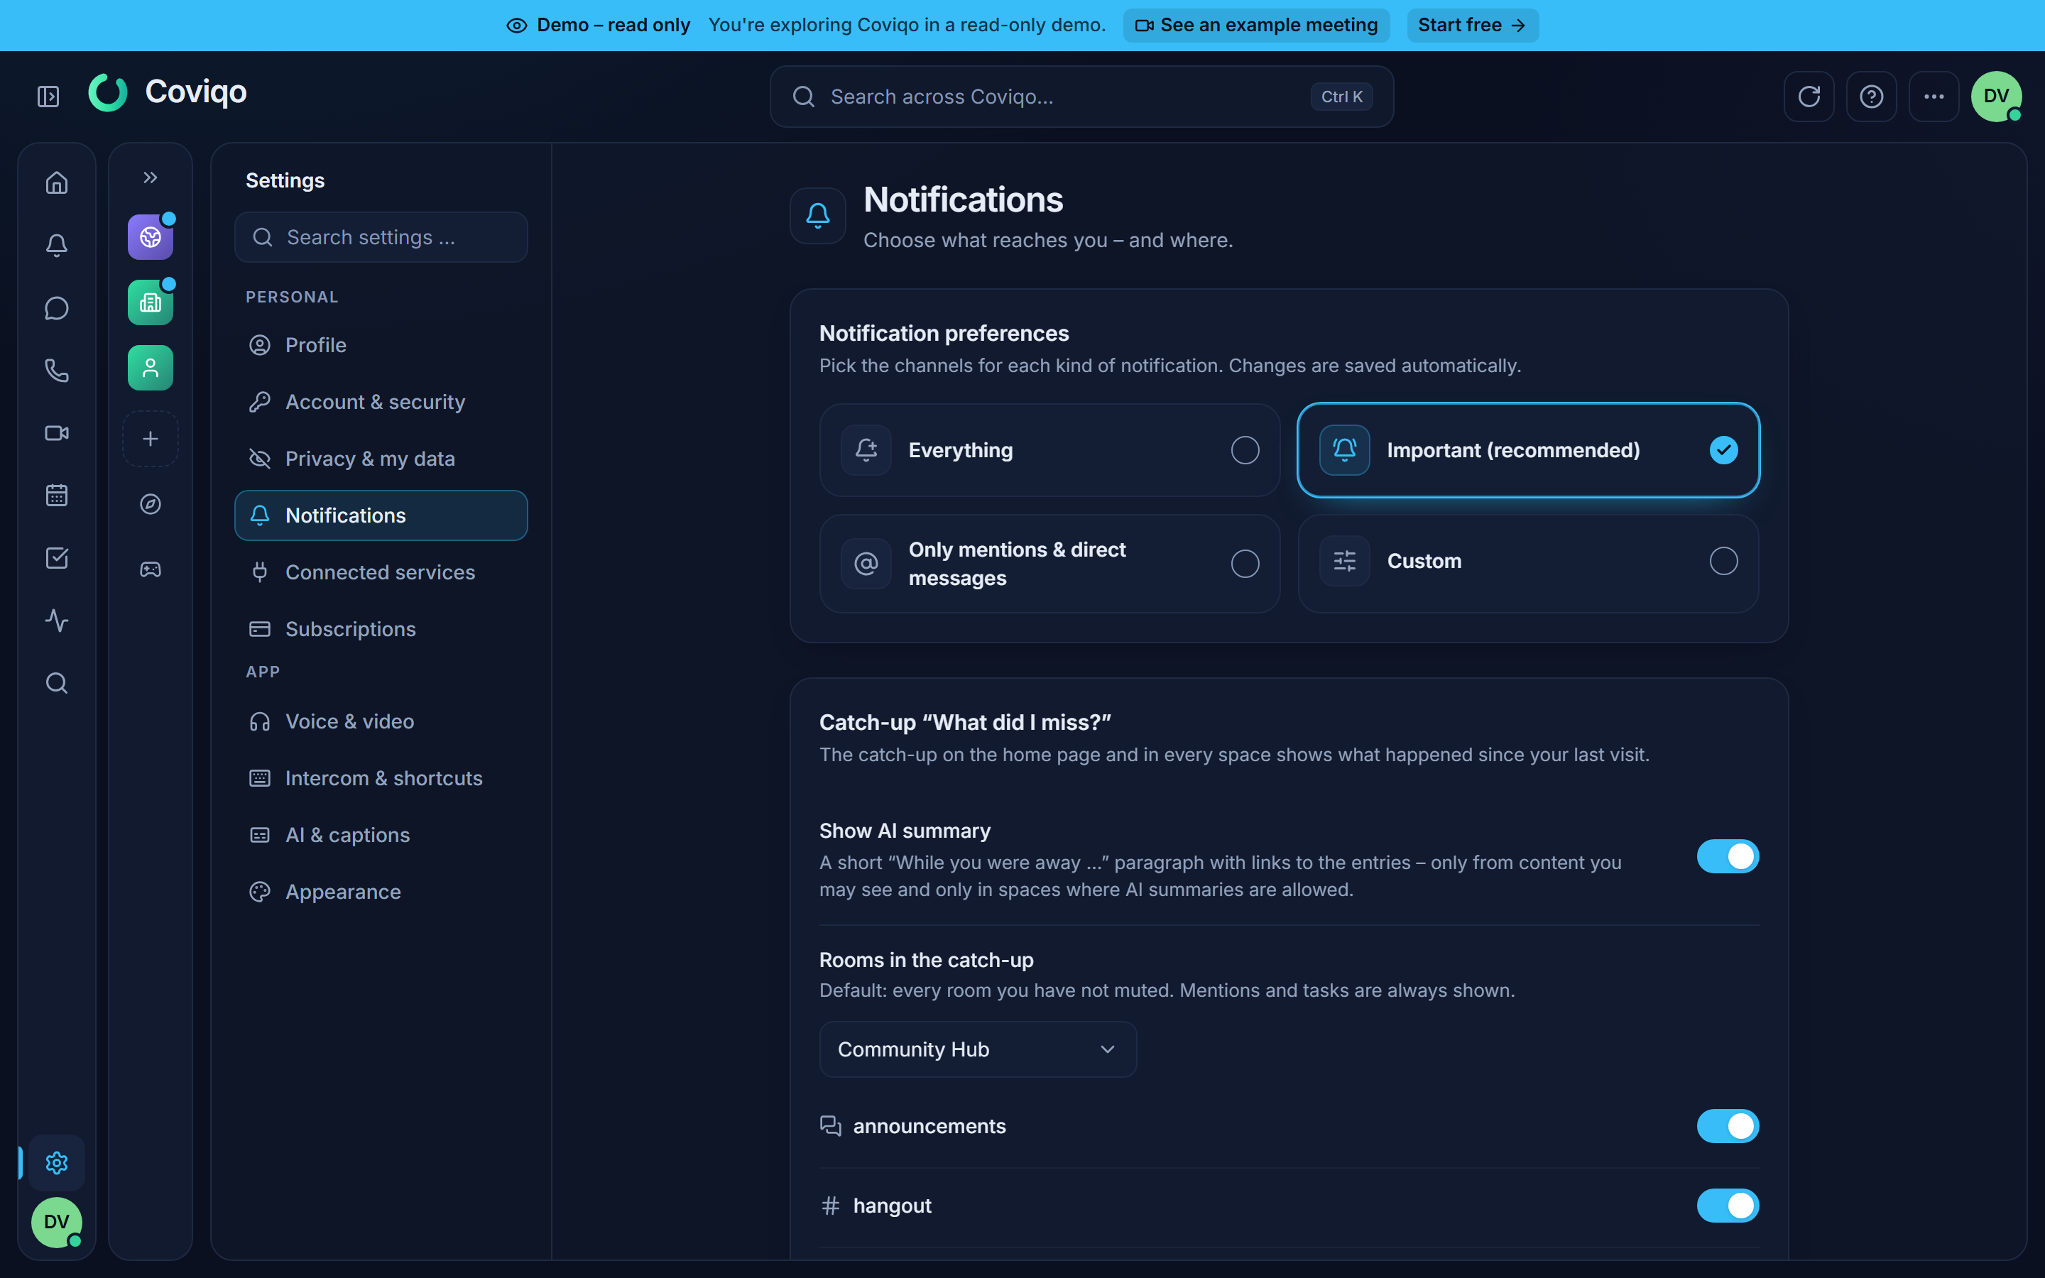2045x1278 pixels.
Task: Focus the Search across Coviqo field
Action: (1081, 97)
